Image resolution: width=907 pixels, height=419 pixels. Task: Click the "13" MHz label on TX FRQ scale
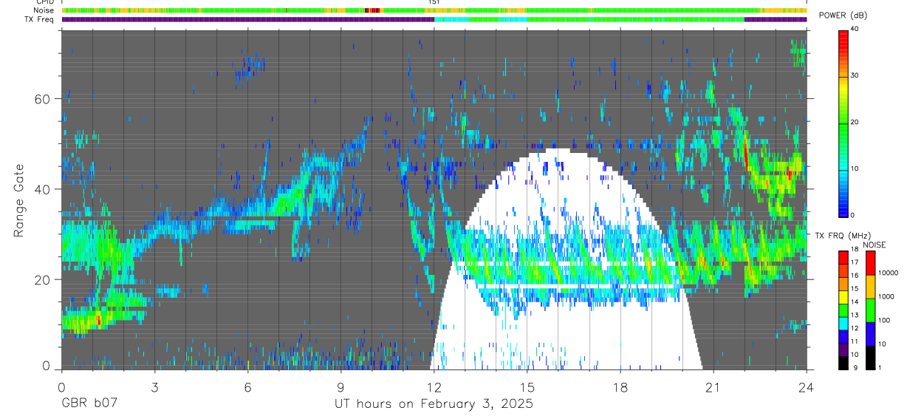(855, 316)
